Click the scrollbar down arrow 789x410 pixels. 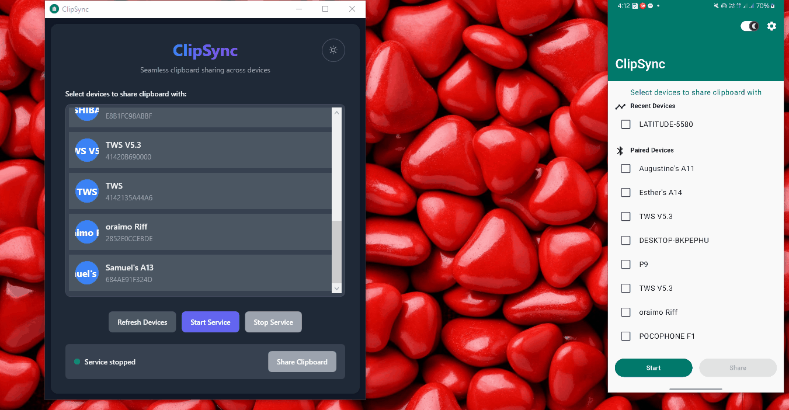coord(336,288)
